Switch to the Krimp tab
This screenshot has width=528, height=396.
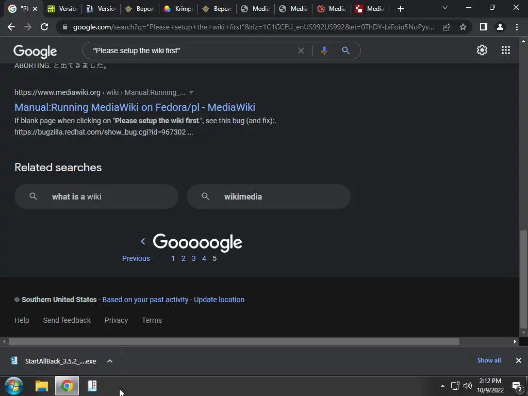pyautogui.click(x=178, y=9)
